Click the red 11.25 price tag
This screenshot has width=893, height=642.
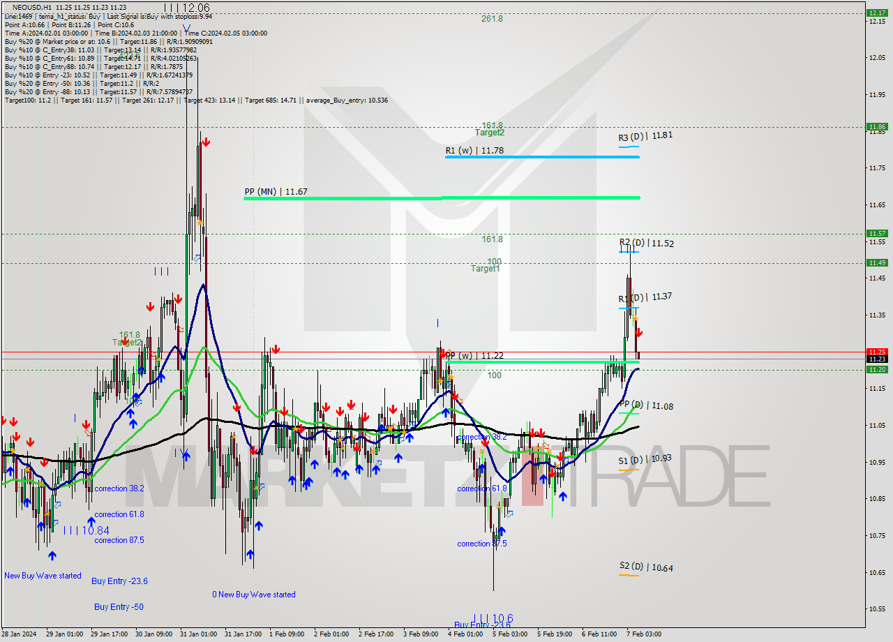pyautogui.click(x=876, y=352)
